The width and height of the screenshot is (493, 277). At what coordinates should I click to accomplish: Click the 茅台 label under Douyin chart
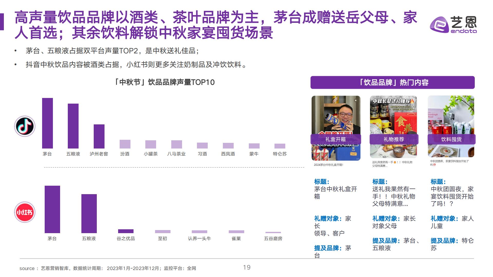click(x=47, y=154)
